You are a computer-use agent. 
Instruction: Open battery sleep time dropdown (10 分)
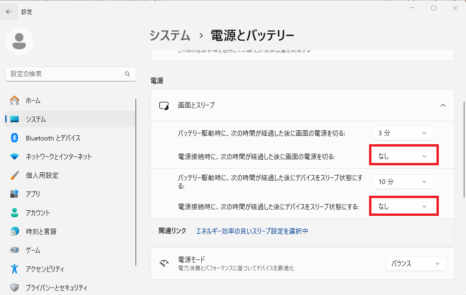click(x=403, y=182)
